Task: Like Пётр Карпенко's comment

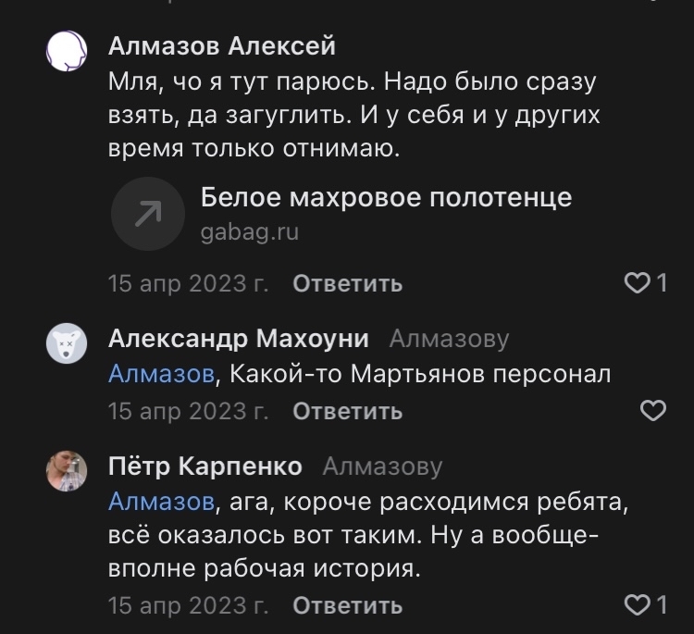Action: 638,606
